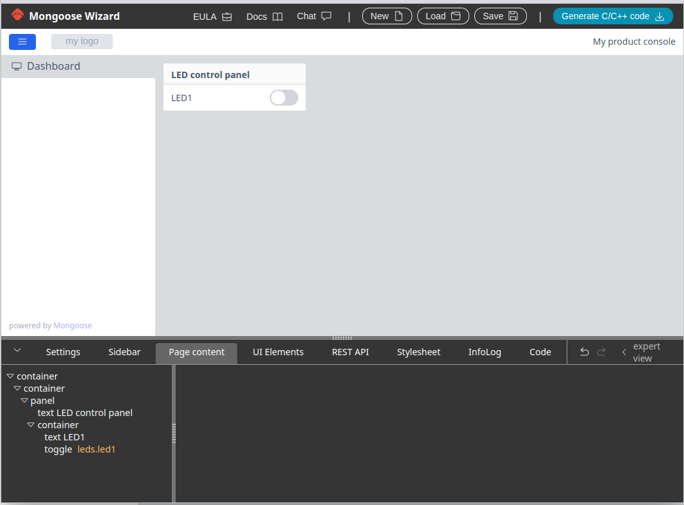Click the Generate C/C++ code button
This screenshot has width=684, height=505.
pos(612,16)
